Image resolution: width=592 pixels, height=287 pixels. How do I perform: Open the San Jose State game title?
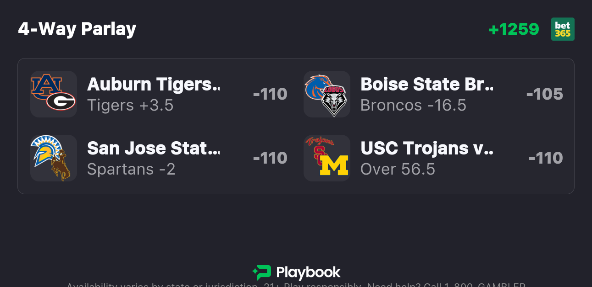click(x=153, y=149)
